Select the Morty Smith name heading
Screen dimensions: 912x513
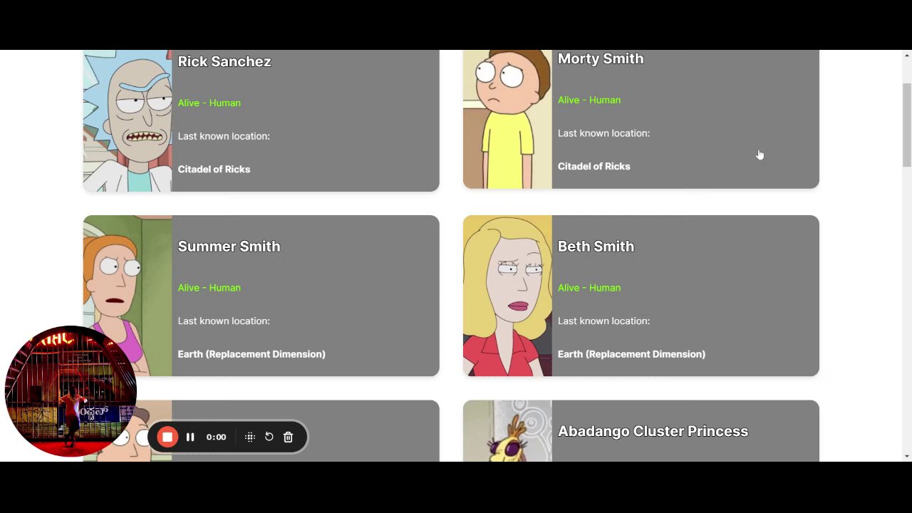(x=601, y=58)
